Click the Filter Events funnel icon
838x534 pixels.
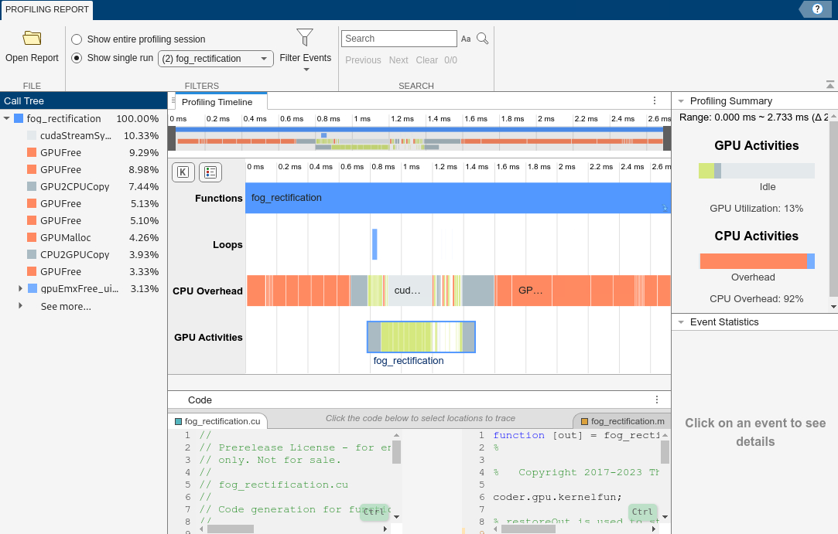coord(305,35)
